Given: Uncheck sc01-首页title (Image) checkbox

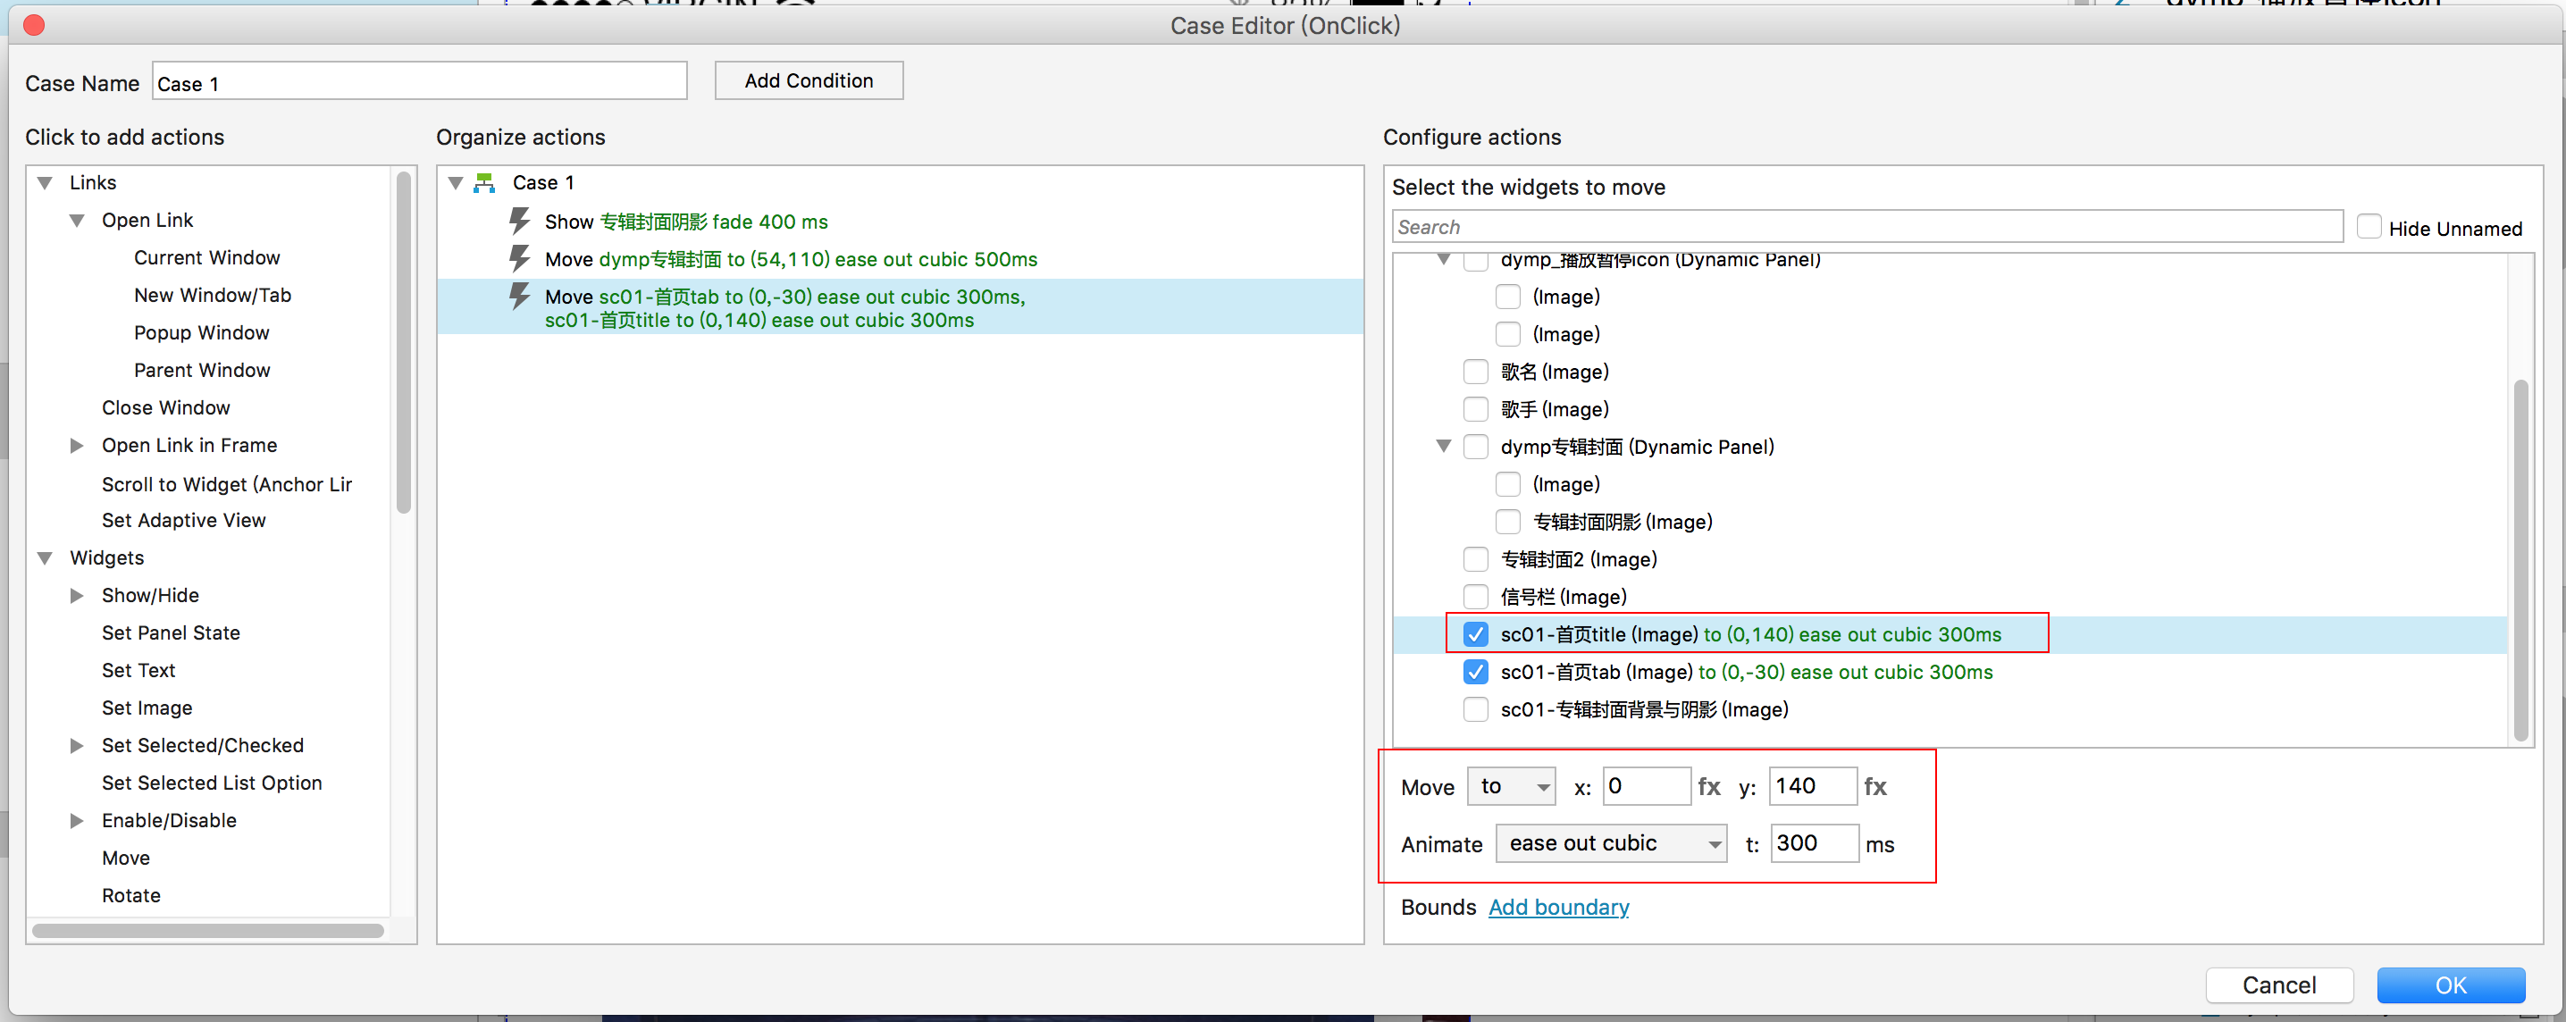Looking at the screenshot, I should point(1475,633).
